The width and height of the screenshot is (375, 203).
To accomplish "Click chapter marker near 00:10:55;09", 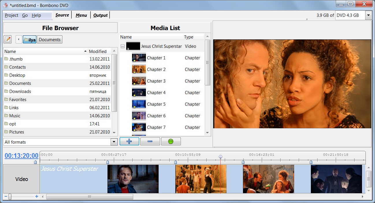I will [x=175, y=162].
